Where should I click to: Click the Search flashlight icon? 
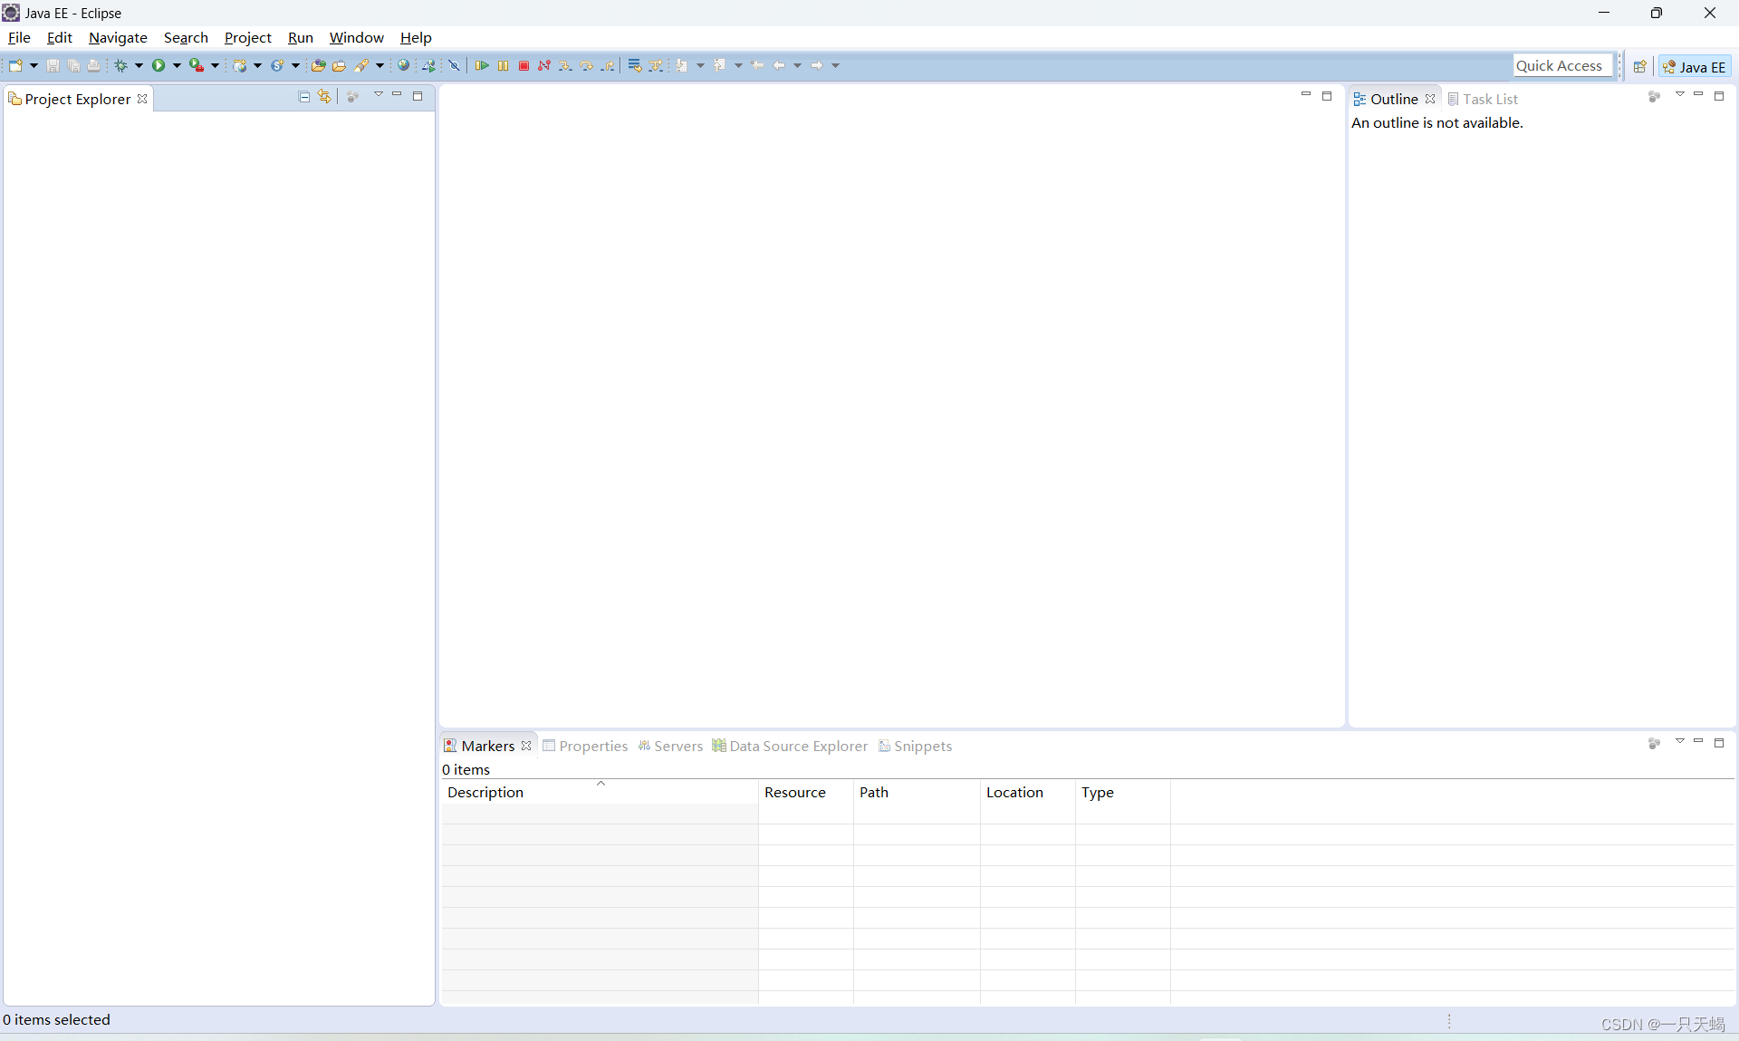click(x=360, y=65)
